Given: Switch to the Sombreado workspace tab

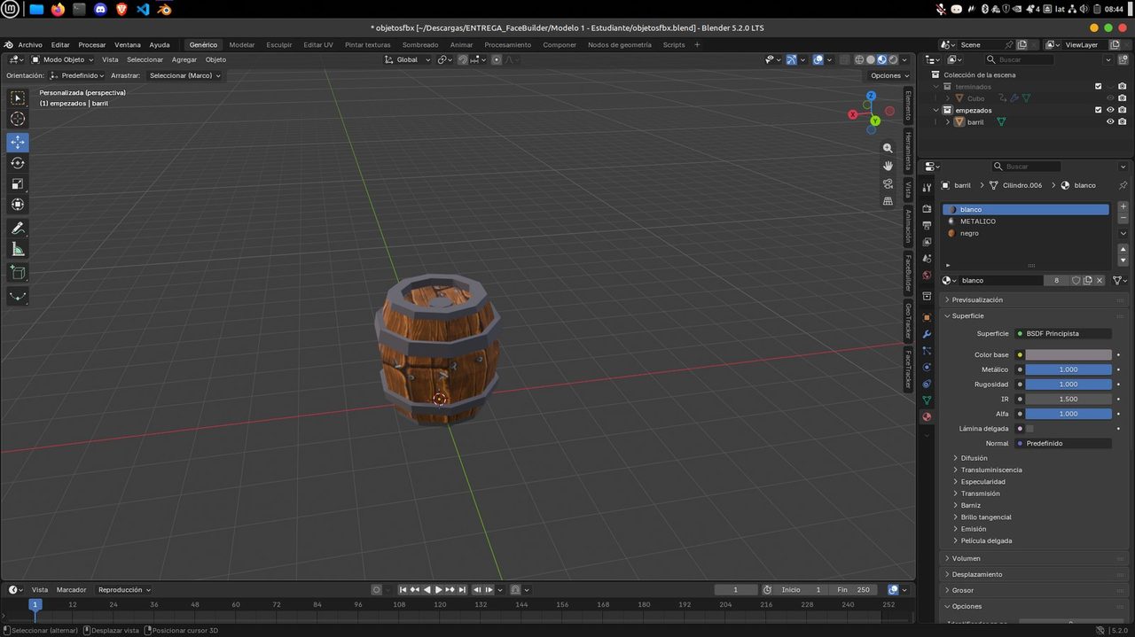Looking at the screenshot, I should click(x=420, y=44).
